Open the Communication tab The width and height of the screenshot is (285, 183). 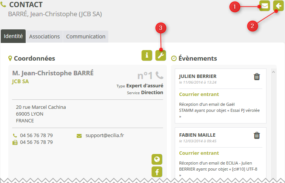coord(86,37)
